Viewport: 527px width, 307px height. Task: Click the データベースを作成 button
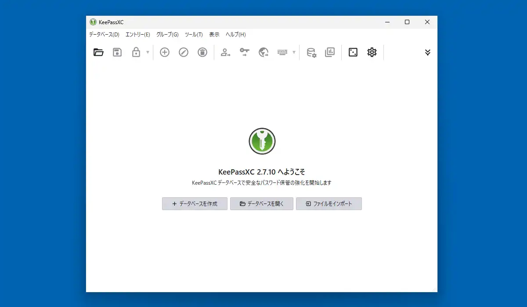click(x=195, y=204)
